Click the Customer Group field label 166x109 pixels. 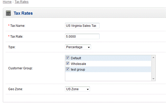[20, 69]
